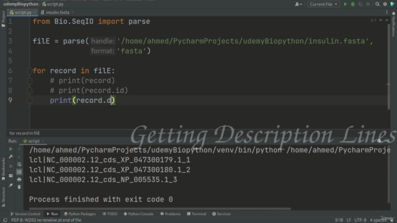This screenshot has width=397, height=223.
Task: Pin the Run tab
Action: point(11,185)
